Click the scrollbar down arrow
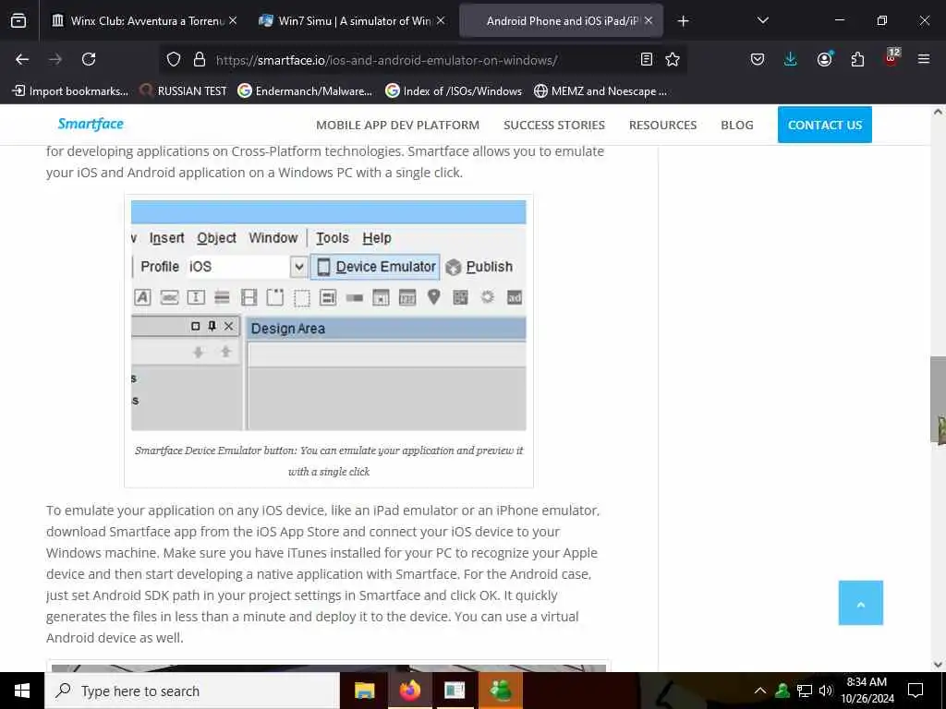The height and width of the screenshot is (709, 946). pyautogui.click(x=938, y=665)
